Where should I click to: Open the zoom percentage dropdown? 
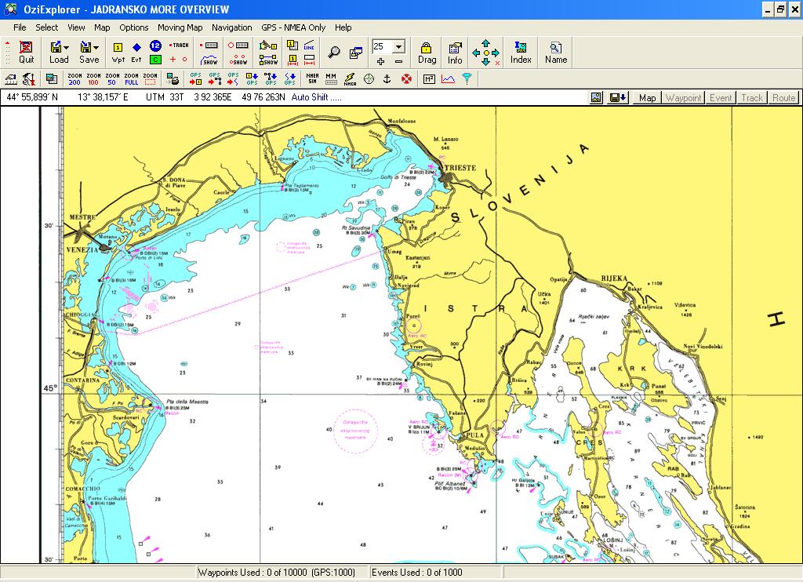click(399, 46)
